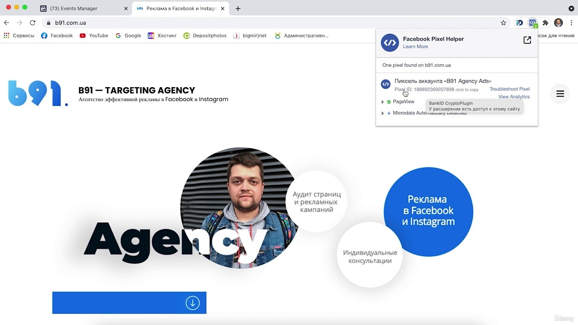Image resolution: width=578 pixels, height=325 pixels.
Task: Click the B91 — TARGETING AGENCY heading
Action: (137, 90)
